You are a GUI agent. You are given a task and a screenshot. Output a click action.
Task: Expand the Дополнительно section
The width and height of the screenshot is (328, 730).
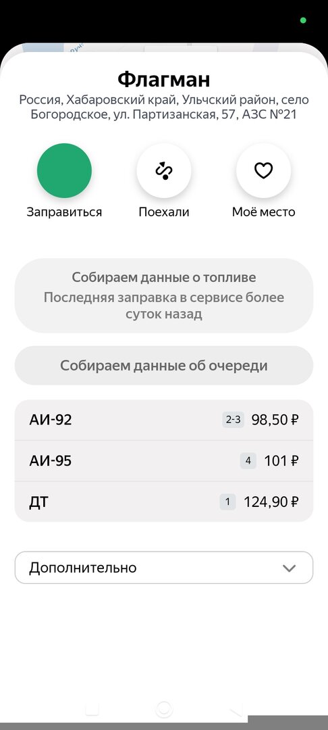tap(164, 568)
